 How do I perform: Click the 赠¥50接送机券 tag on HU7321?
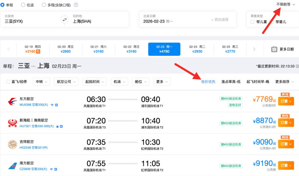click(231, 123)
